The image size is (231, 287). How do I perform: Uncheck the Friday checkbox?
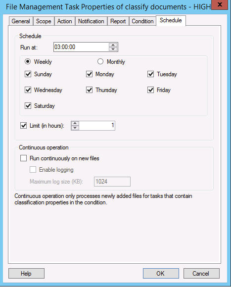[150, 90]
